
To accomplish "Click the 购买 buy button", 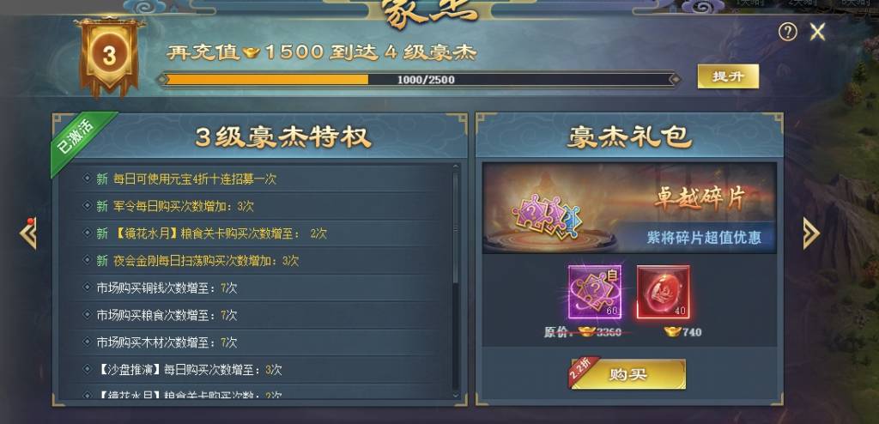I will click(x=628, y=374).
